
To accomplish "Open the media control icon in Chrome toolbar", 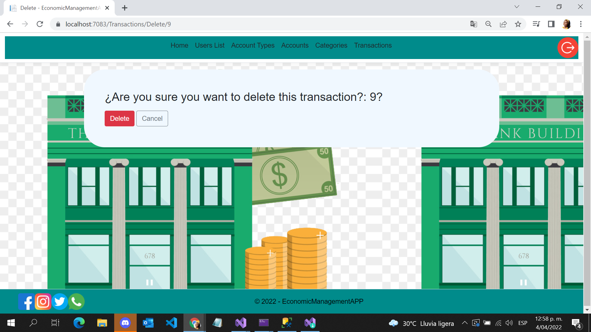I will point(536,24).
